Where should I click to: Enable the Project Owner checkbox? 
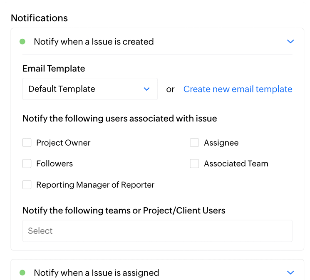click(x=27, y=143)
